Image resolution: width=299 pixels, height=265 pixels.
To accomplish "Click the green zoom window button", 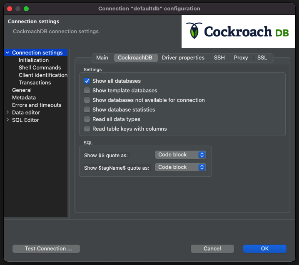I will [26, 9].
